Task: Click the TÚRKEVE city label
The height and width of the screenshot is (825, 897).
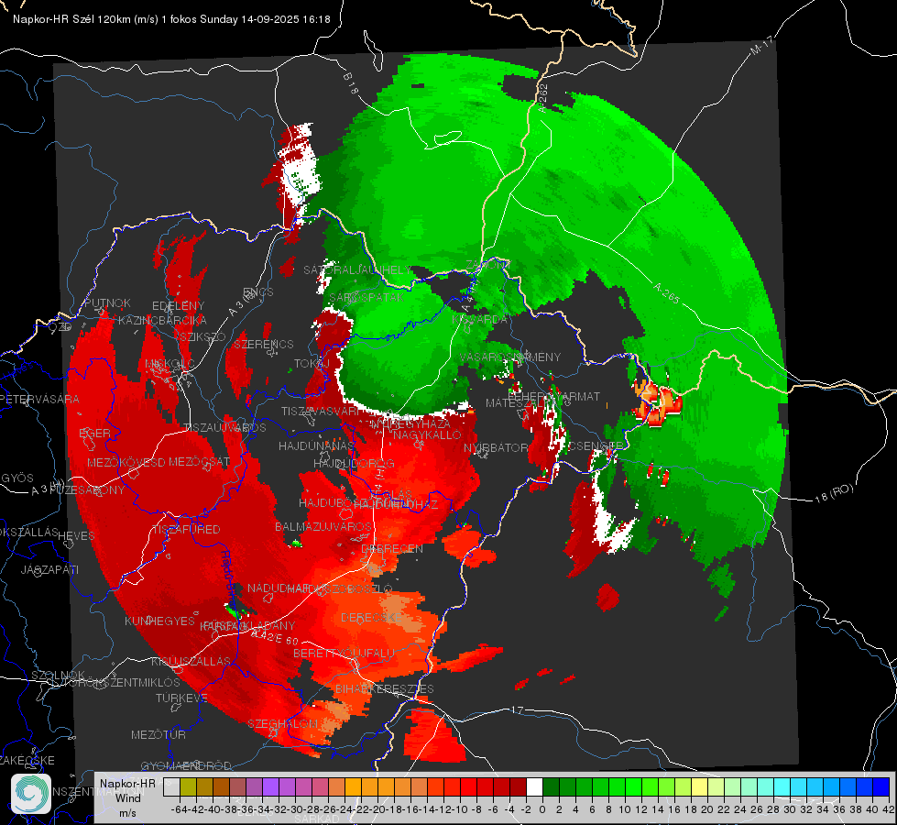Action: [x=181, y=698]
